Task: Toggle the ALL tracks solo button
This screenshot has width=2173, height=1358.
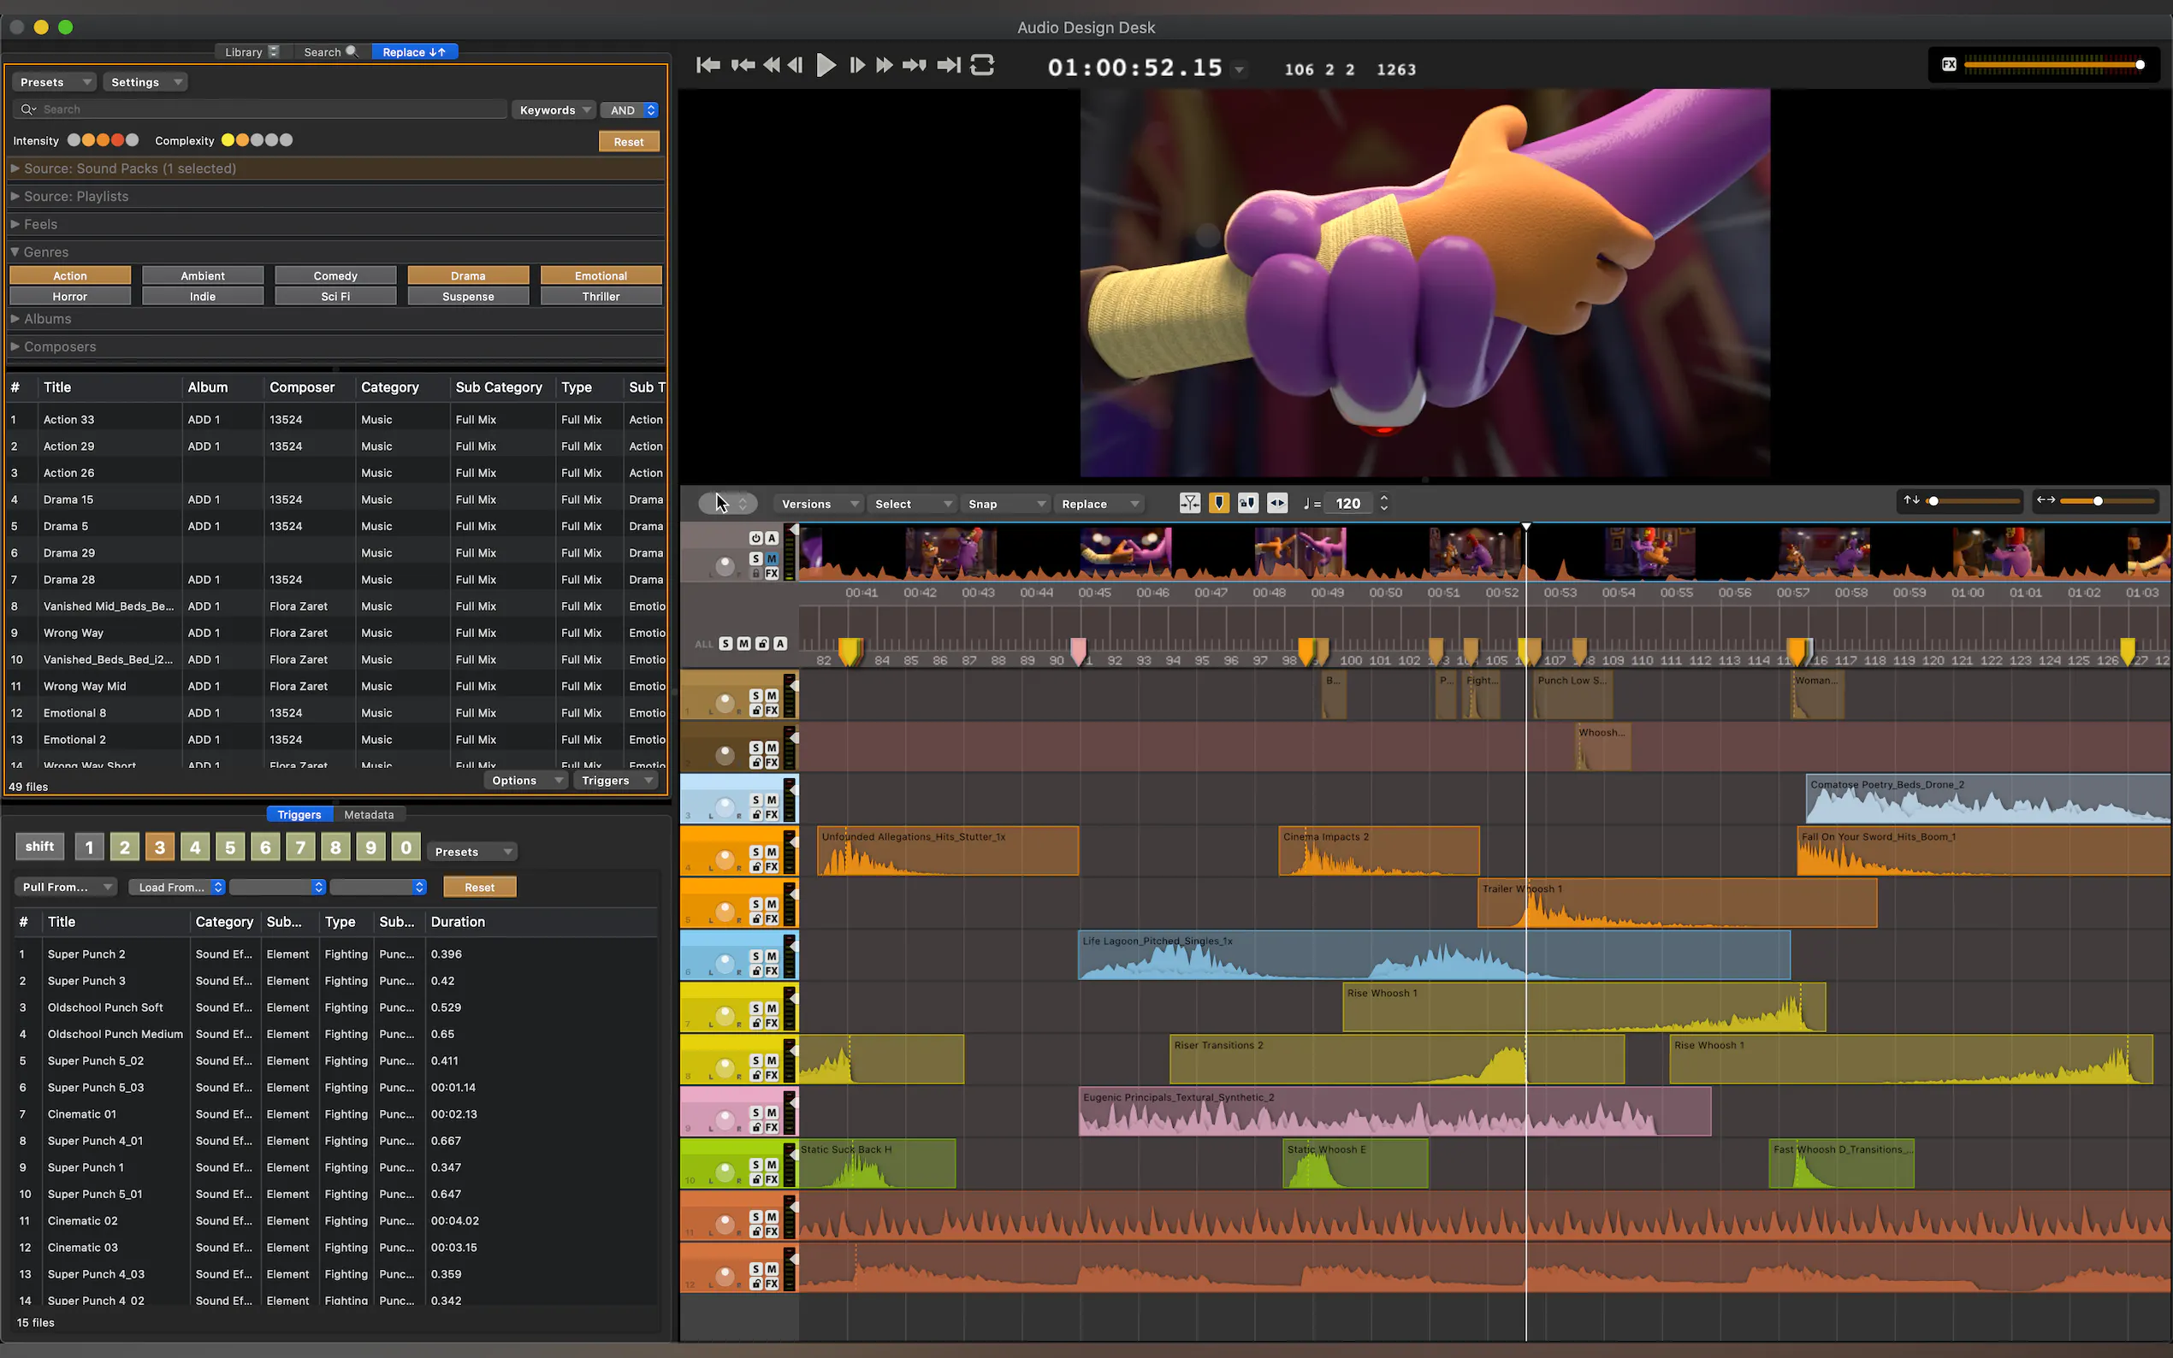Action: coord(725,643)
